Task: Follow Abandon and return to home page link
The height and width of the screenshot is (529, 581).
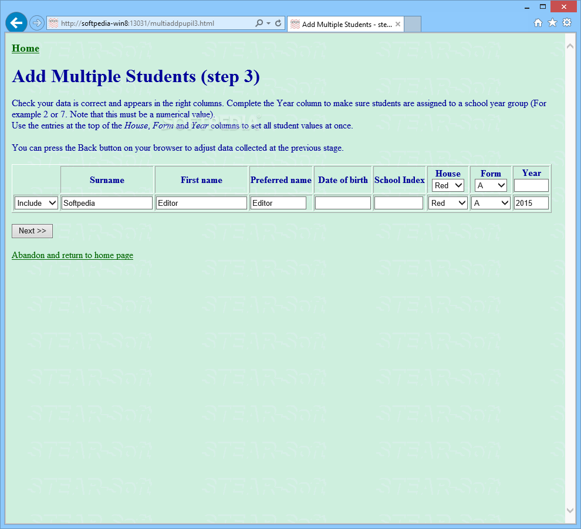Action: tap(73, 256)
